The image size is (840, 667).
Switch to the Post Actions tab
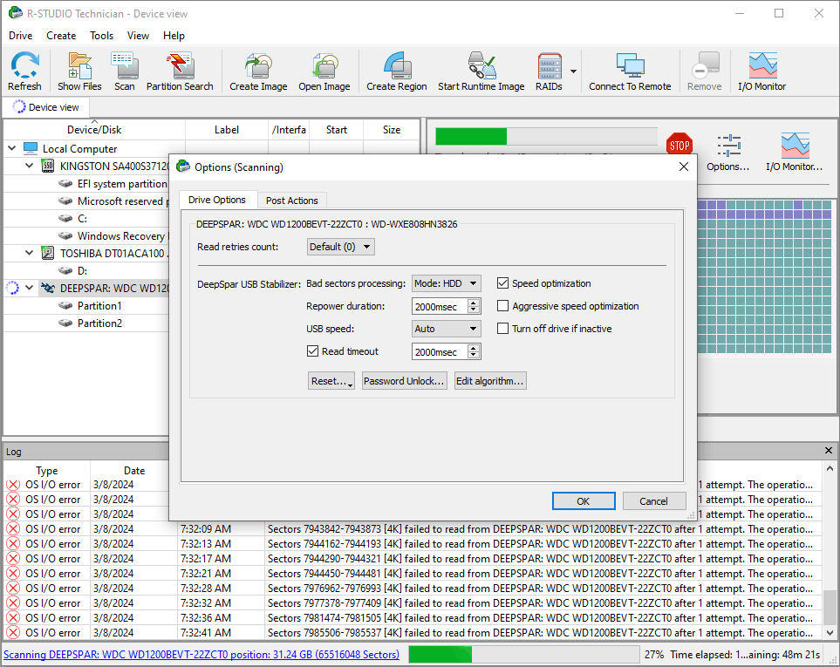click(292, 201)
